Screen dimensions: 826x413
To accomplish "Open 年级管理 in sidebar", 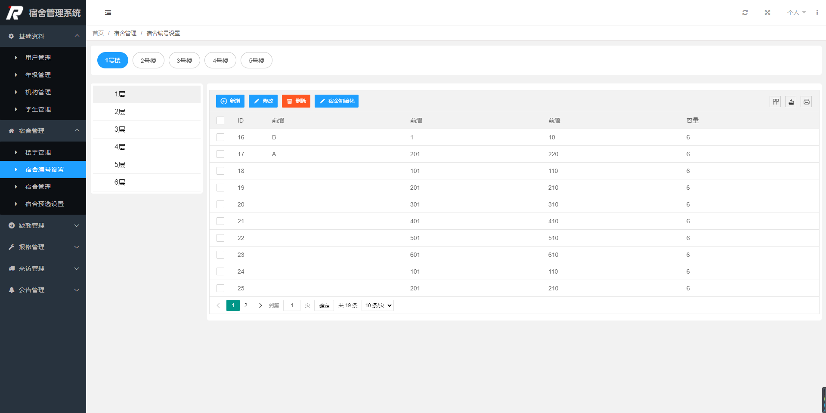I will (x=43, y=75).
